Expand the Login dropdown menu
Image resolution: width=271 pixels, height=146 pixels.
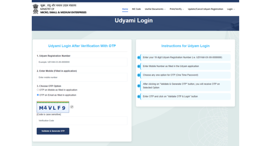tap(231, 9)
